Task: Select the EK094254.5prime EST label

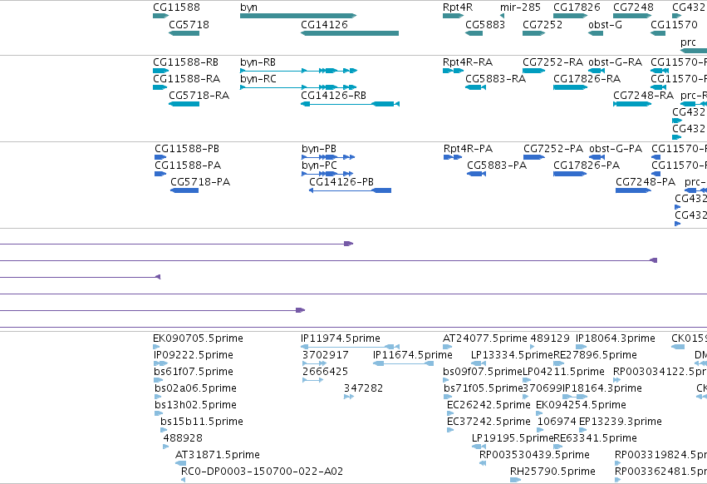Action: pos(581,405)
